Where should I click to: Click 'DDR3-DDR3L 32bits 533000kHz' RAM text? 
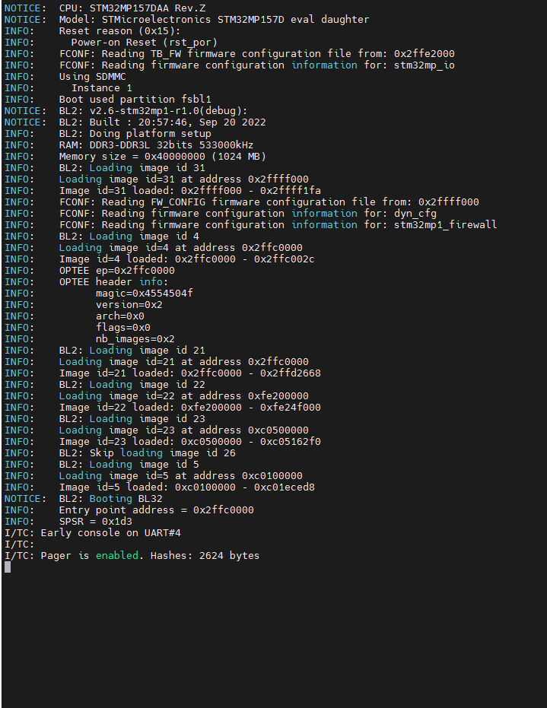click(171, 145)
